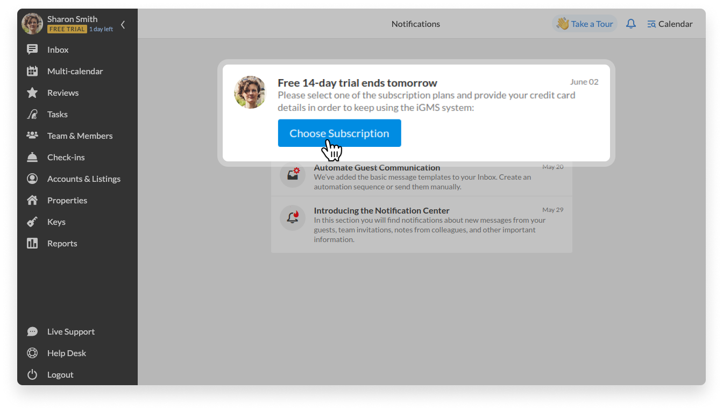Click the waving hand tour icon
The height and width of the screenshot is (411, 723).
tap(563, 24)
